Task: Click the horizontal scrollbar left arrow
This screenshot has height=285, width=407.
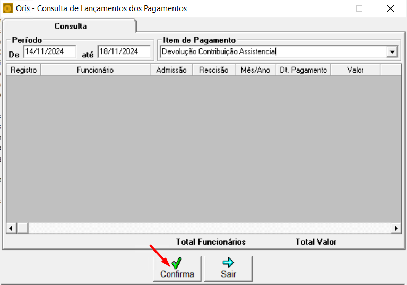Action: click(x=11, y=228)
